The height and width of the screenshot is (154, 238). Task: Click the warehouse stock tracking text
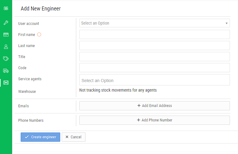tap(118, 90)
